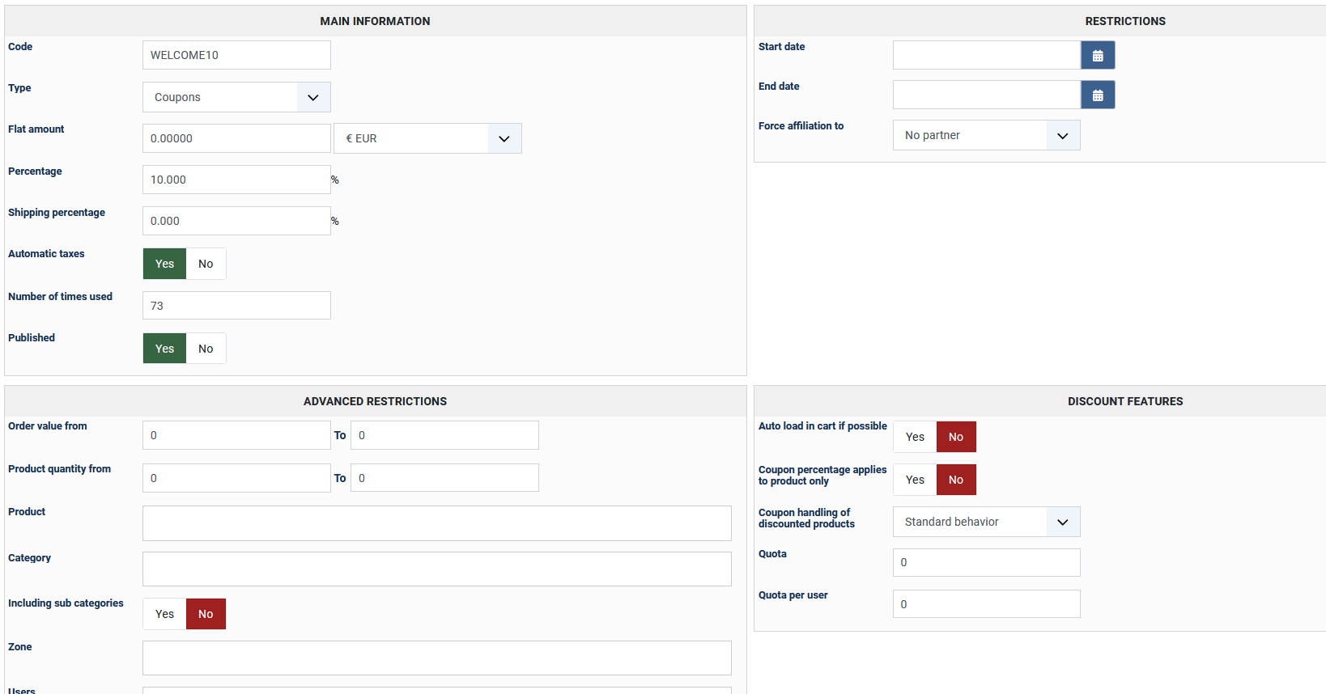Viewport: 1326px width, 694px height.
Task: Open the Force affiliation to dropdown
Action: pyautogui.click(x=986, y=135)
